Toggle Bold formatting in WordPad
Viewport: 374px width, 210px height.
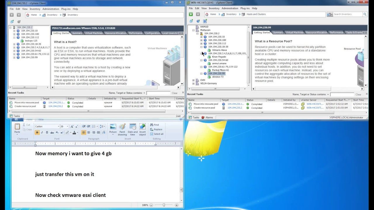pyautogui.click(x=37, y=132)
